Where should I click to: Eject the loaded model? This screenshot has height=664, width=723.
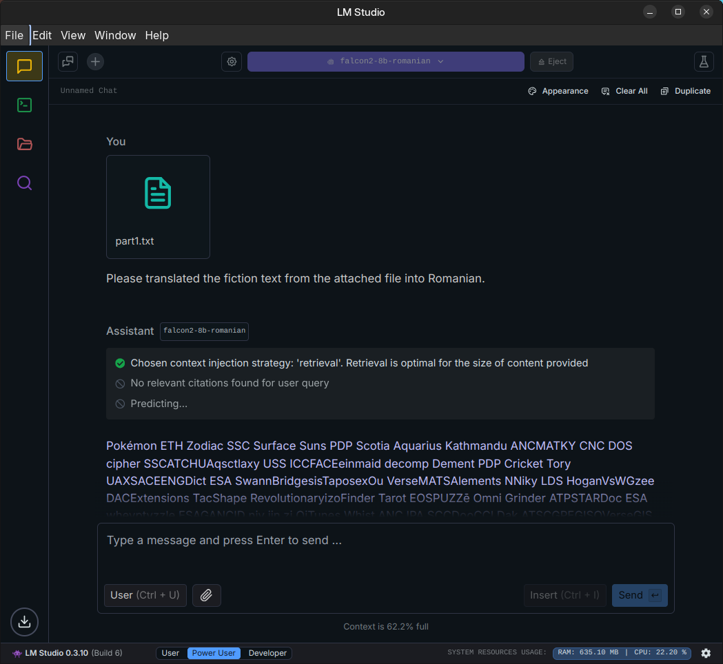(x=551, y=61)
